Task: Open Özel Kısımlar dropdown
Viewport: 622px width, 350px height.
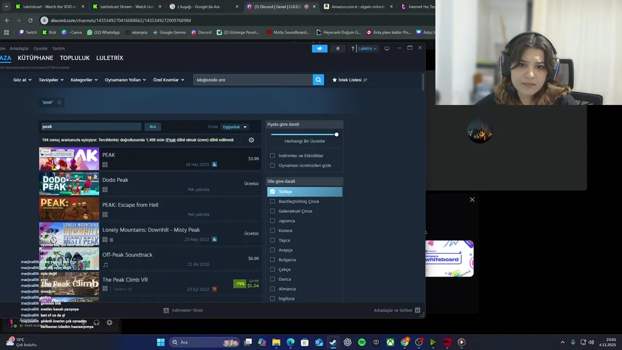Action: [169, 80]
